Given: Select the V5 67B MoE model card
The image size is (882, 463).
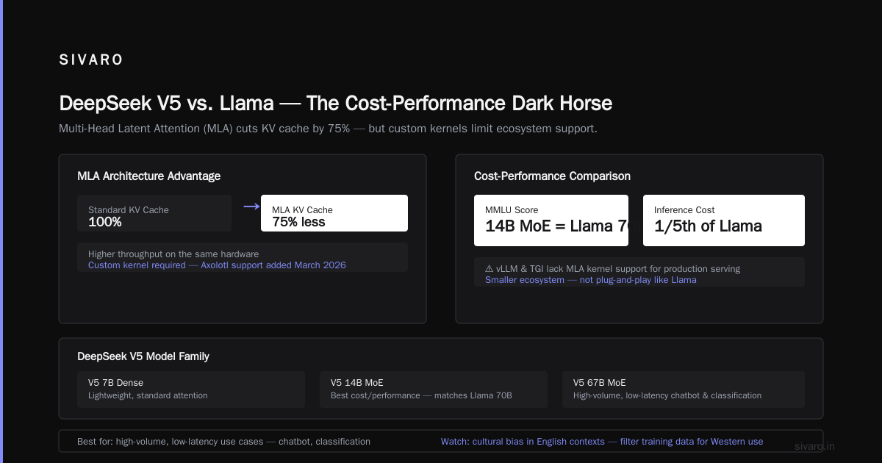Looking at the screenshot, I should pos(684,390).
